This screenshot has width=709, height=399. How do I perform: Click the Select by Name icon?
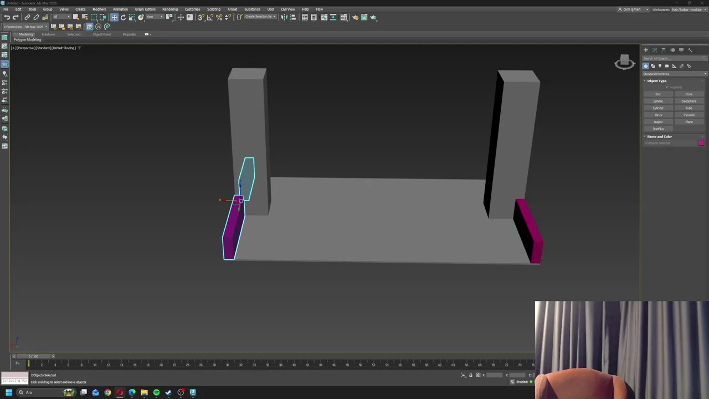pyautogui.click(x=85, y=17)
